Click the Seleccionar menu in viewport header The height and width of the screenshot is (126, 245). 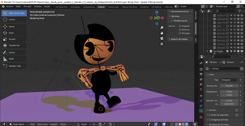click(42, 124)
